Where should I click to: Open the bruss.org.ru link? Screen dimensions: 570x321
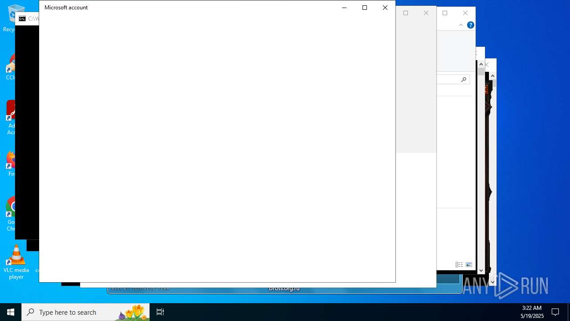tap(284, 288)
